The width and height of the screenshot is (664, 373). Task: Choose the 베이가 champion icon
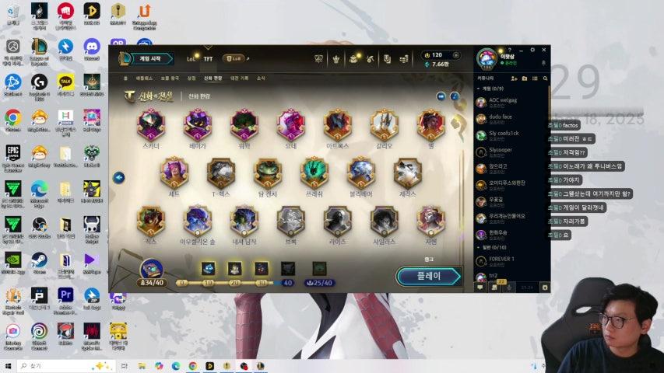click(198, 125)
